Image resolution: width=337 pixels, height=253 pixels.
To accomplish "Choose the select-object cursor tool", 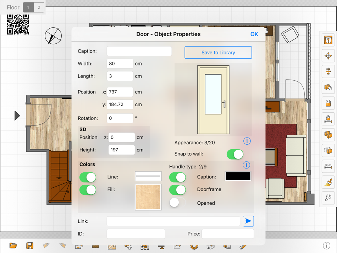I will (x=328, y=87).
